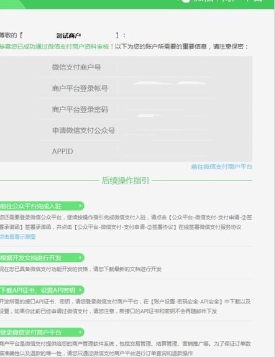Click text 现在您已具备微信支付功能开发的资格
Viewport: 276px width, 357px height.
click(x=44, y=269)
